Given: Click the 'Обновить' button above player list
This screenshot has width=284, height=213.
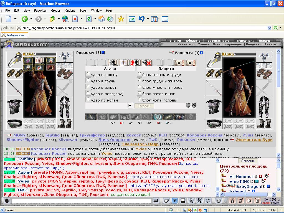Looking at the screenshot, I should [248, 161].
